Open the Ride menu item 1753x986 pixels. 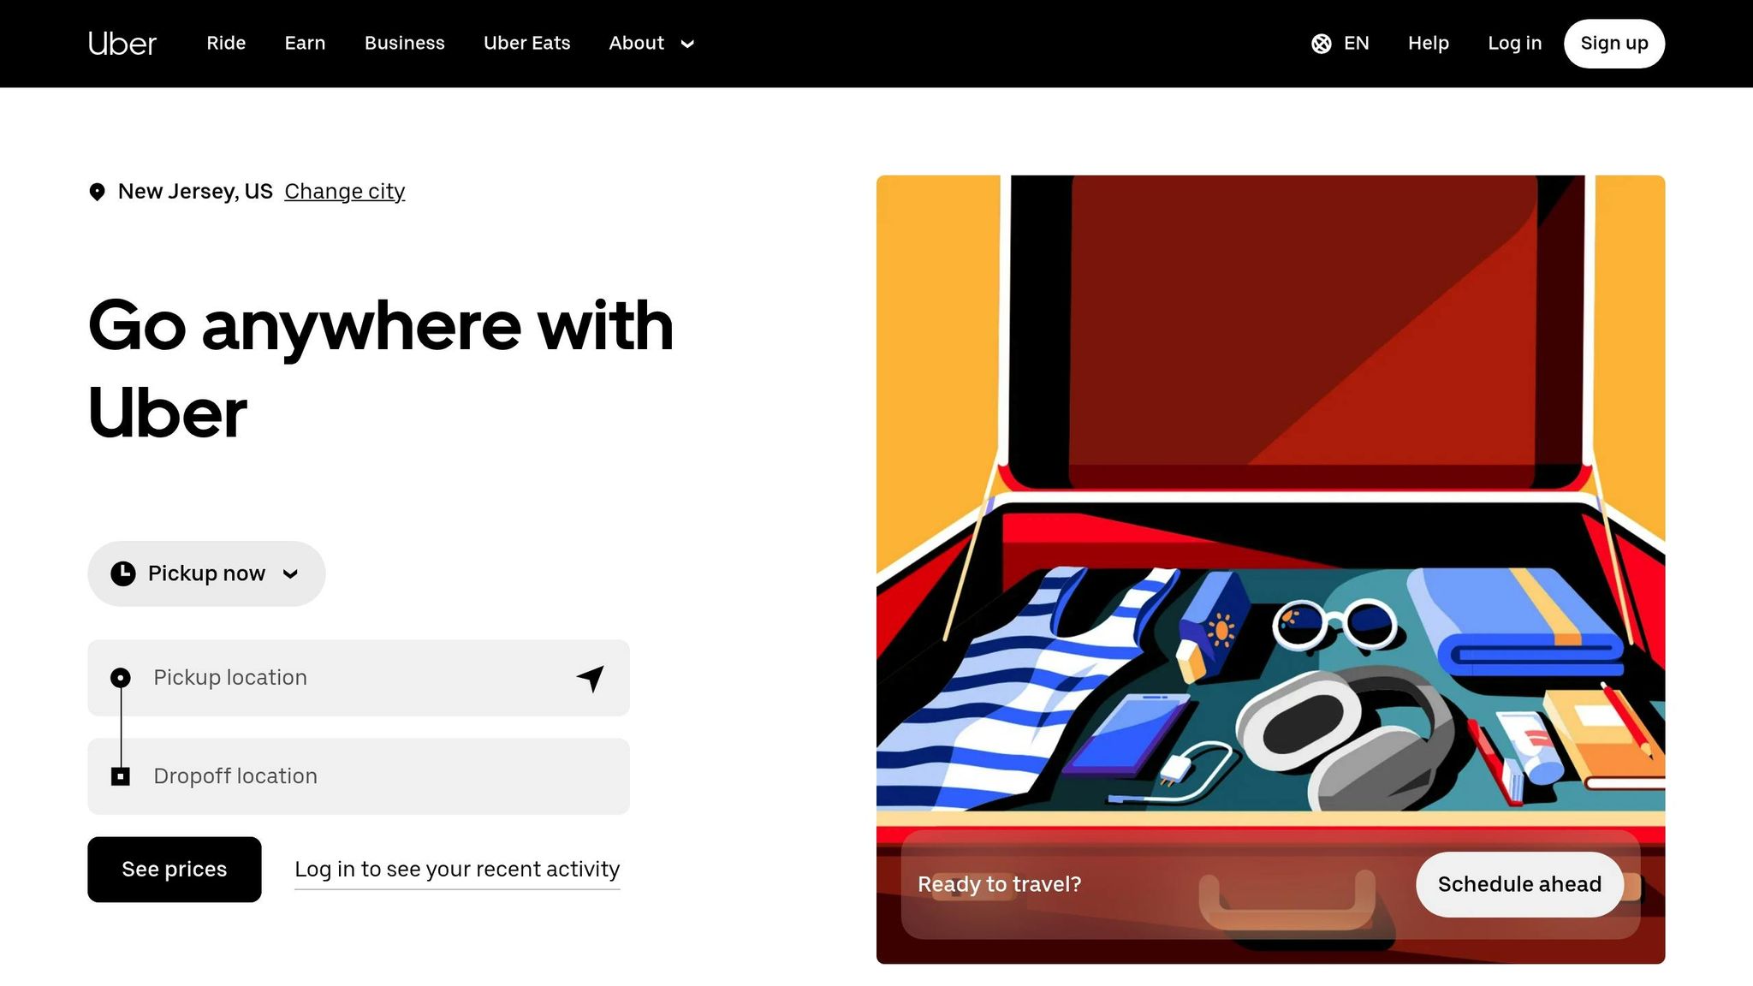tap(226, 44)
